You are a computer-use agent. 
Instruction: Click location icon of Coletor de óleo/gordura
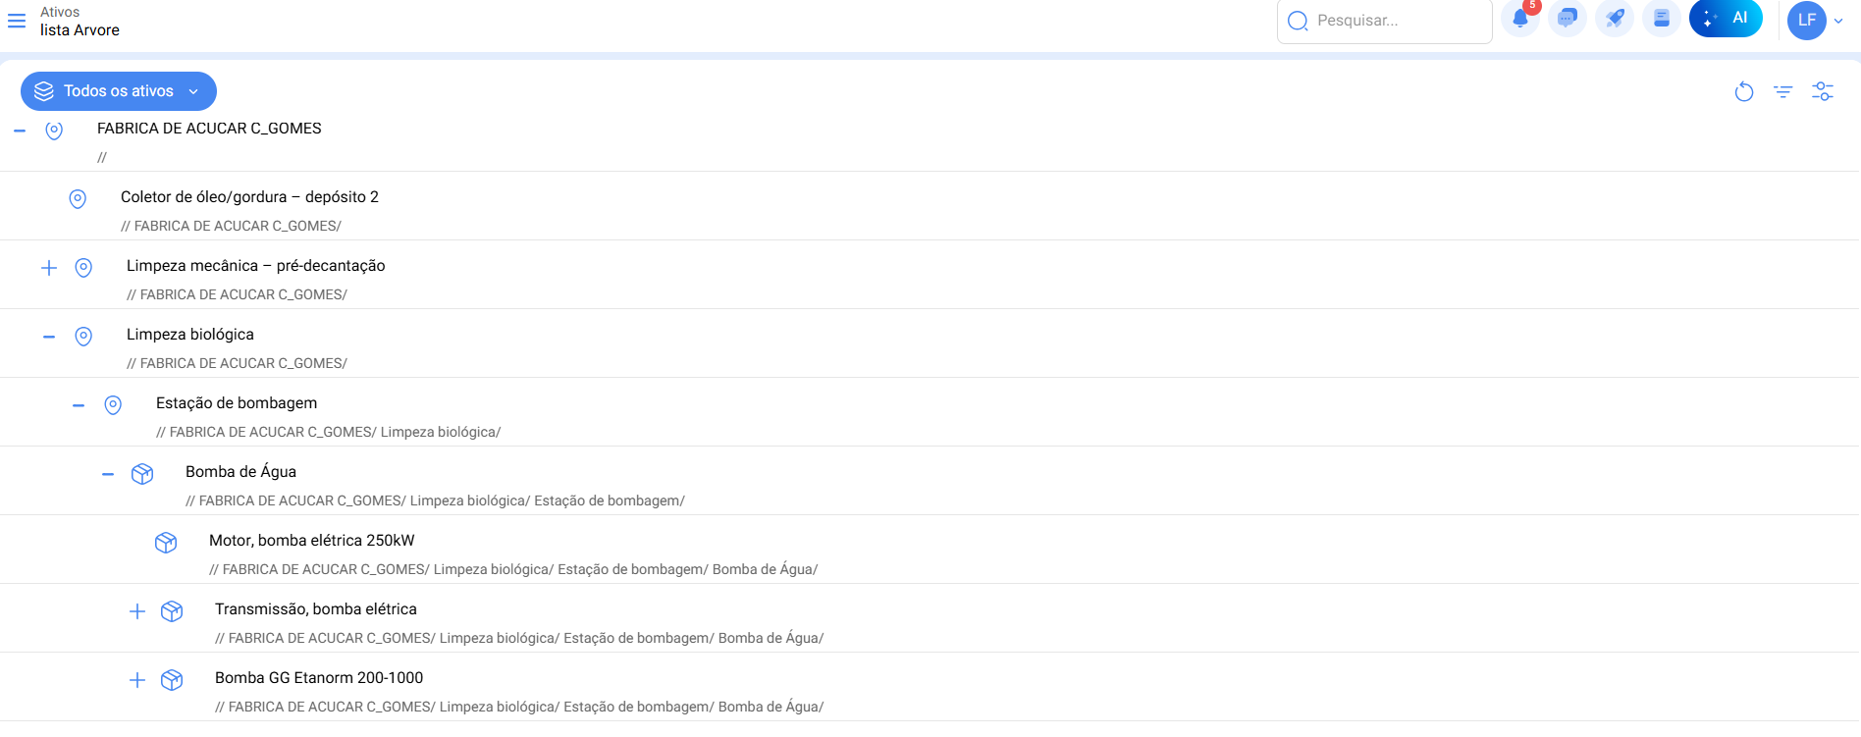[x=78, y=199]
